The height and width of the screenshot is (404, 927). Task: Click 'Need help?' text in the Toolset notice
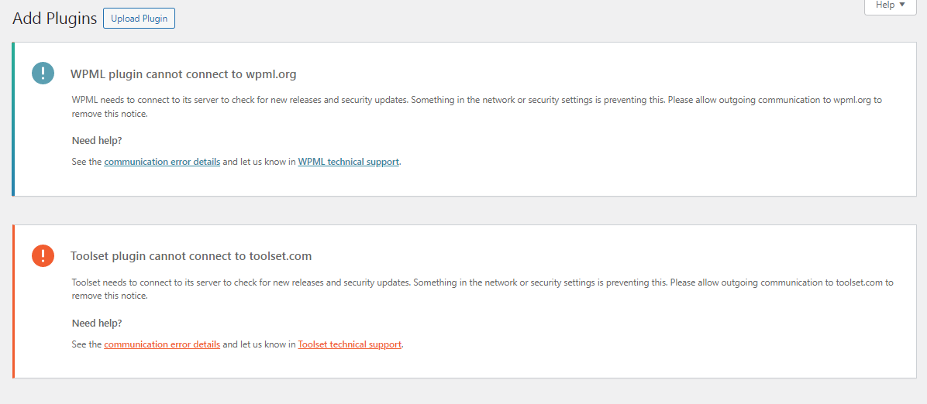97,323
